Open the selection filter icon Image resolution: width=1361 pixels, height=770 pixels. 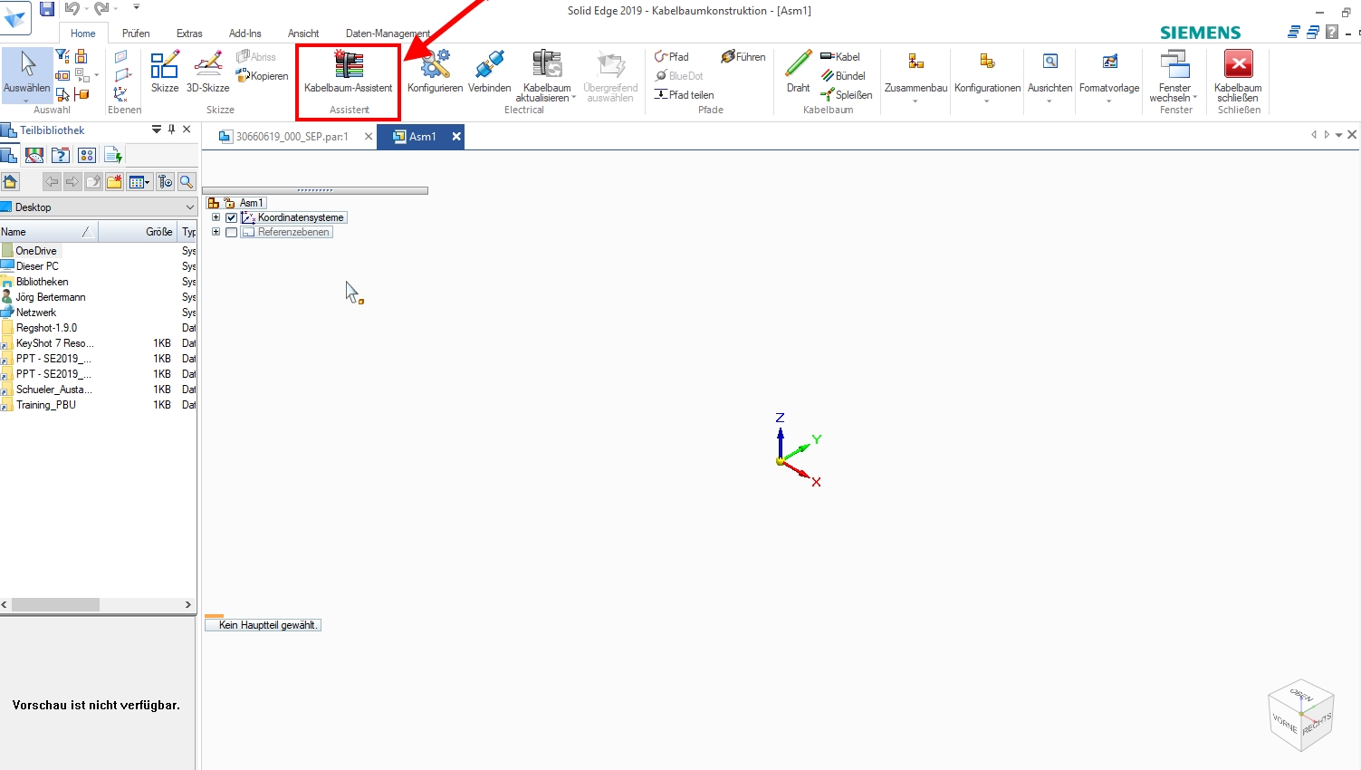pyautogui.click(x=62, y=56)
